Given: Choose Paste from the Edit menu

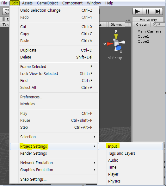Looking at the screenshot, I should pos(54,41).
